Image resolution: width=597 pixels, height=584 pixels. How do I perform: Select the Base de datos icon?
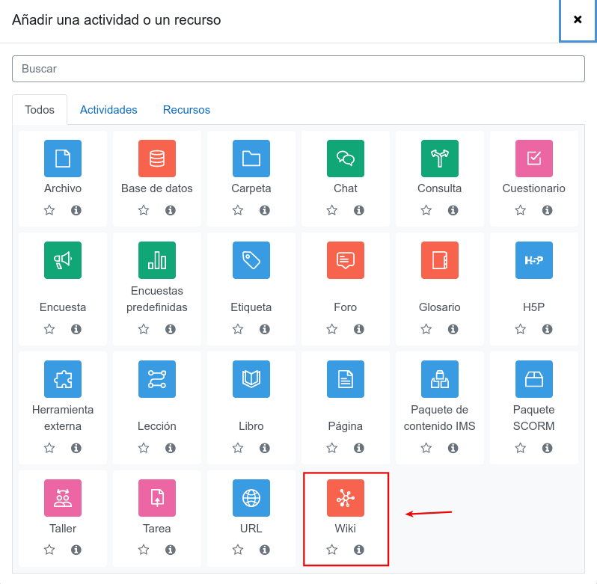click(x=157, y=159)
